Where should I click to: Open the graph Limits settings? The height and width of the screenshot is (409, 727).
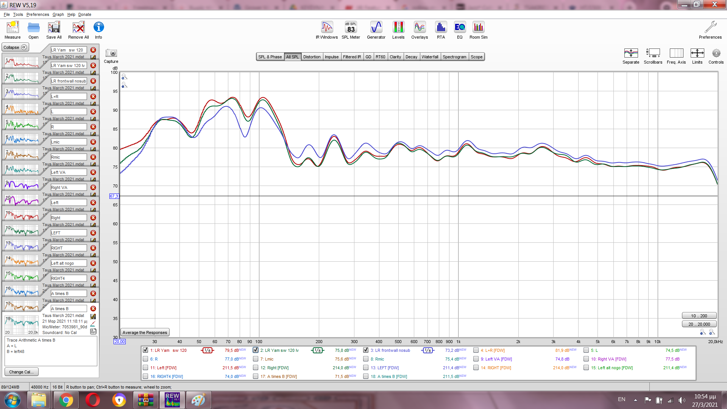click(x=697, y=53)
